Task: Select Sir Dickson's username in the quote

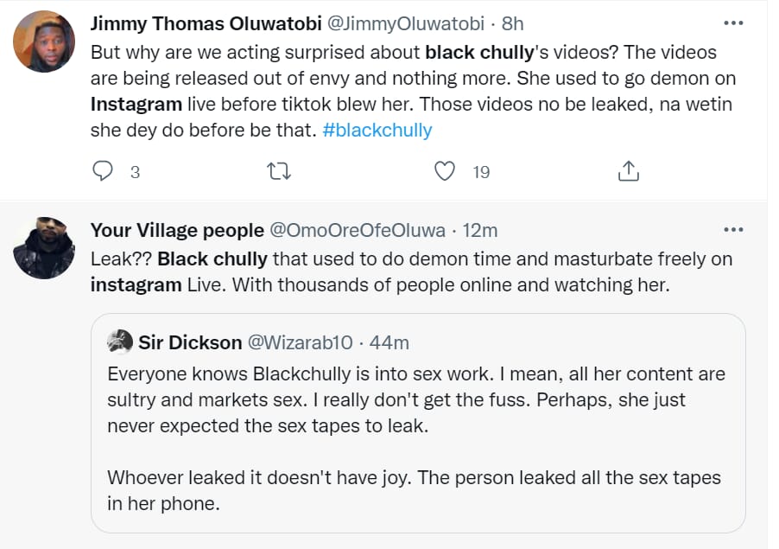Action: [x=189, y=342]
